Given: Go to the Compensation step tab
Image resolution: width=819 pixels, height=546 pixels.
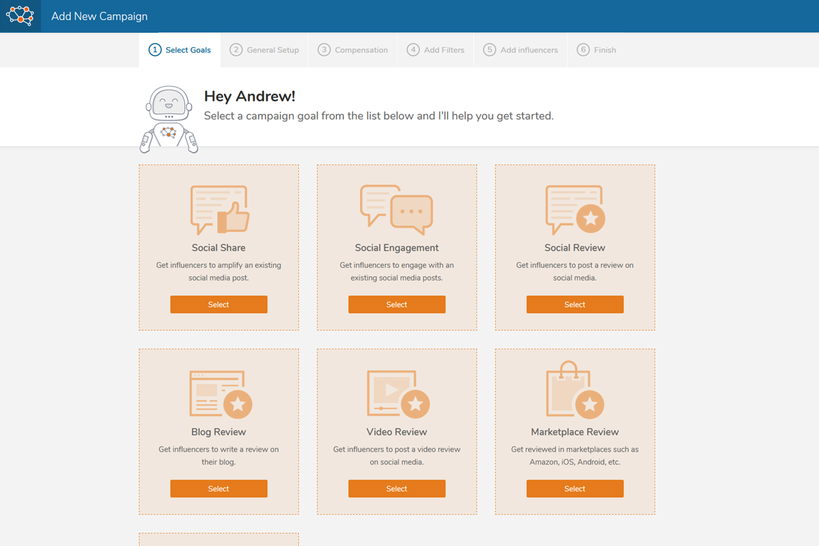Looking at the screenshot, I should click(353, 50).
